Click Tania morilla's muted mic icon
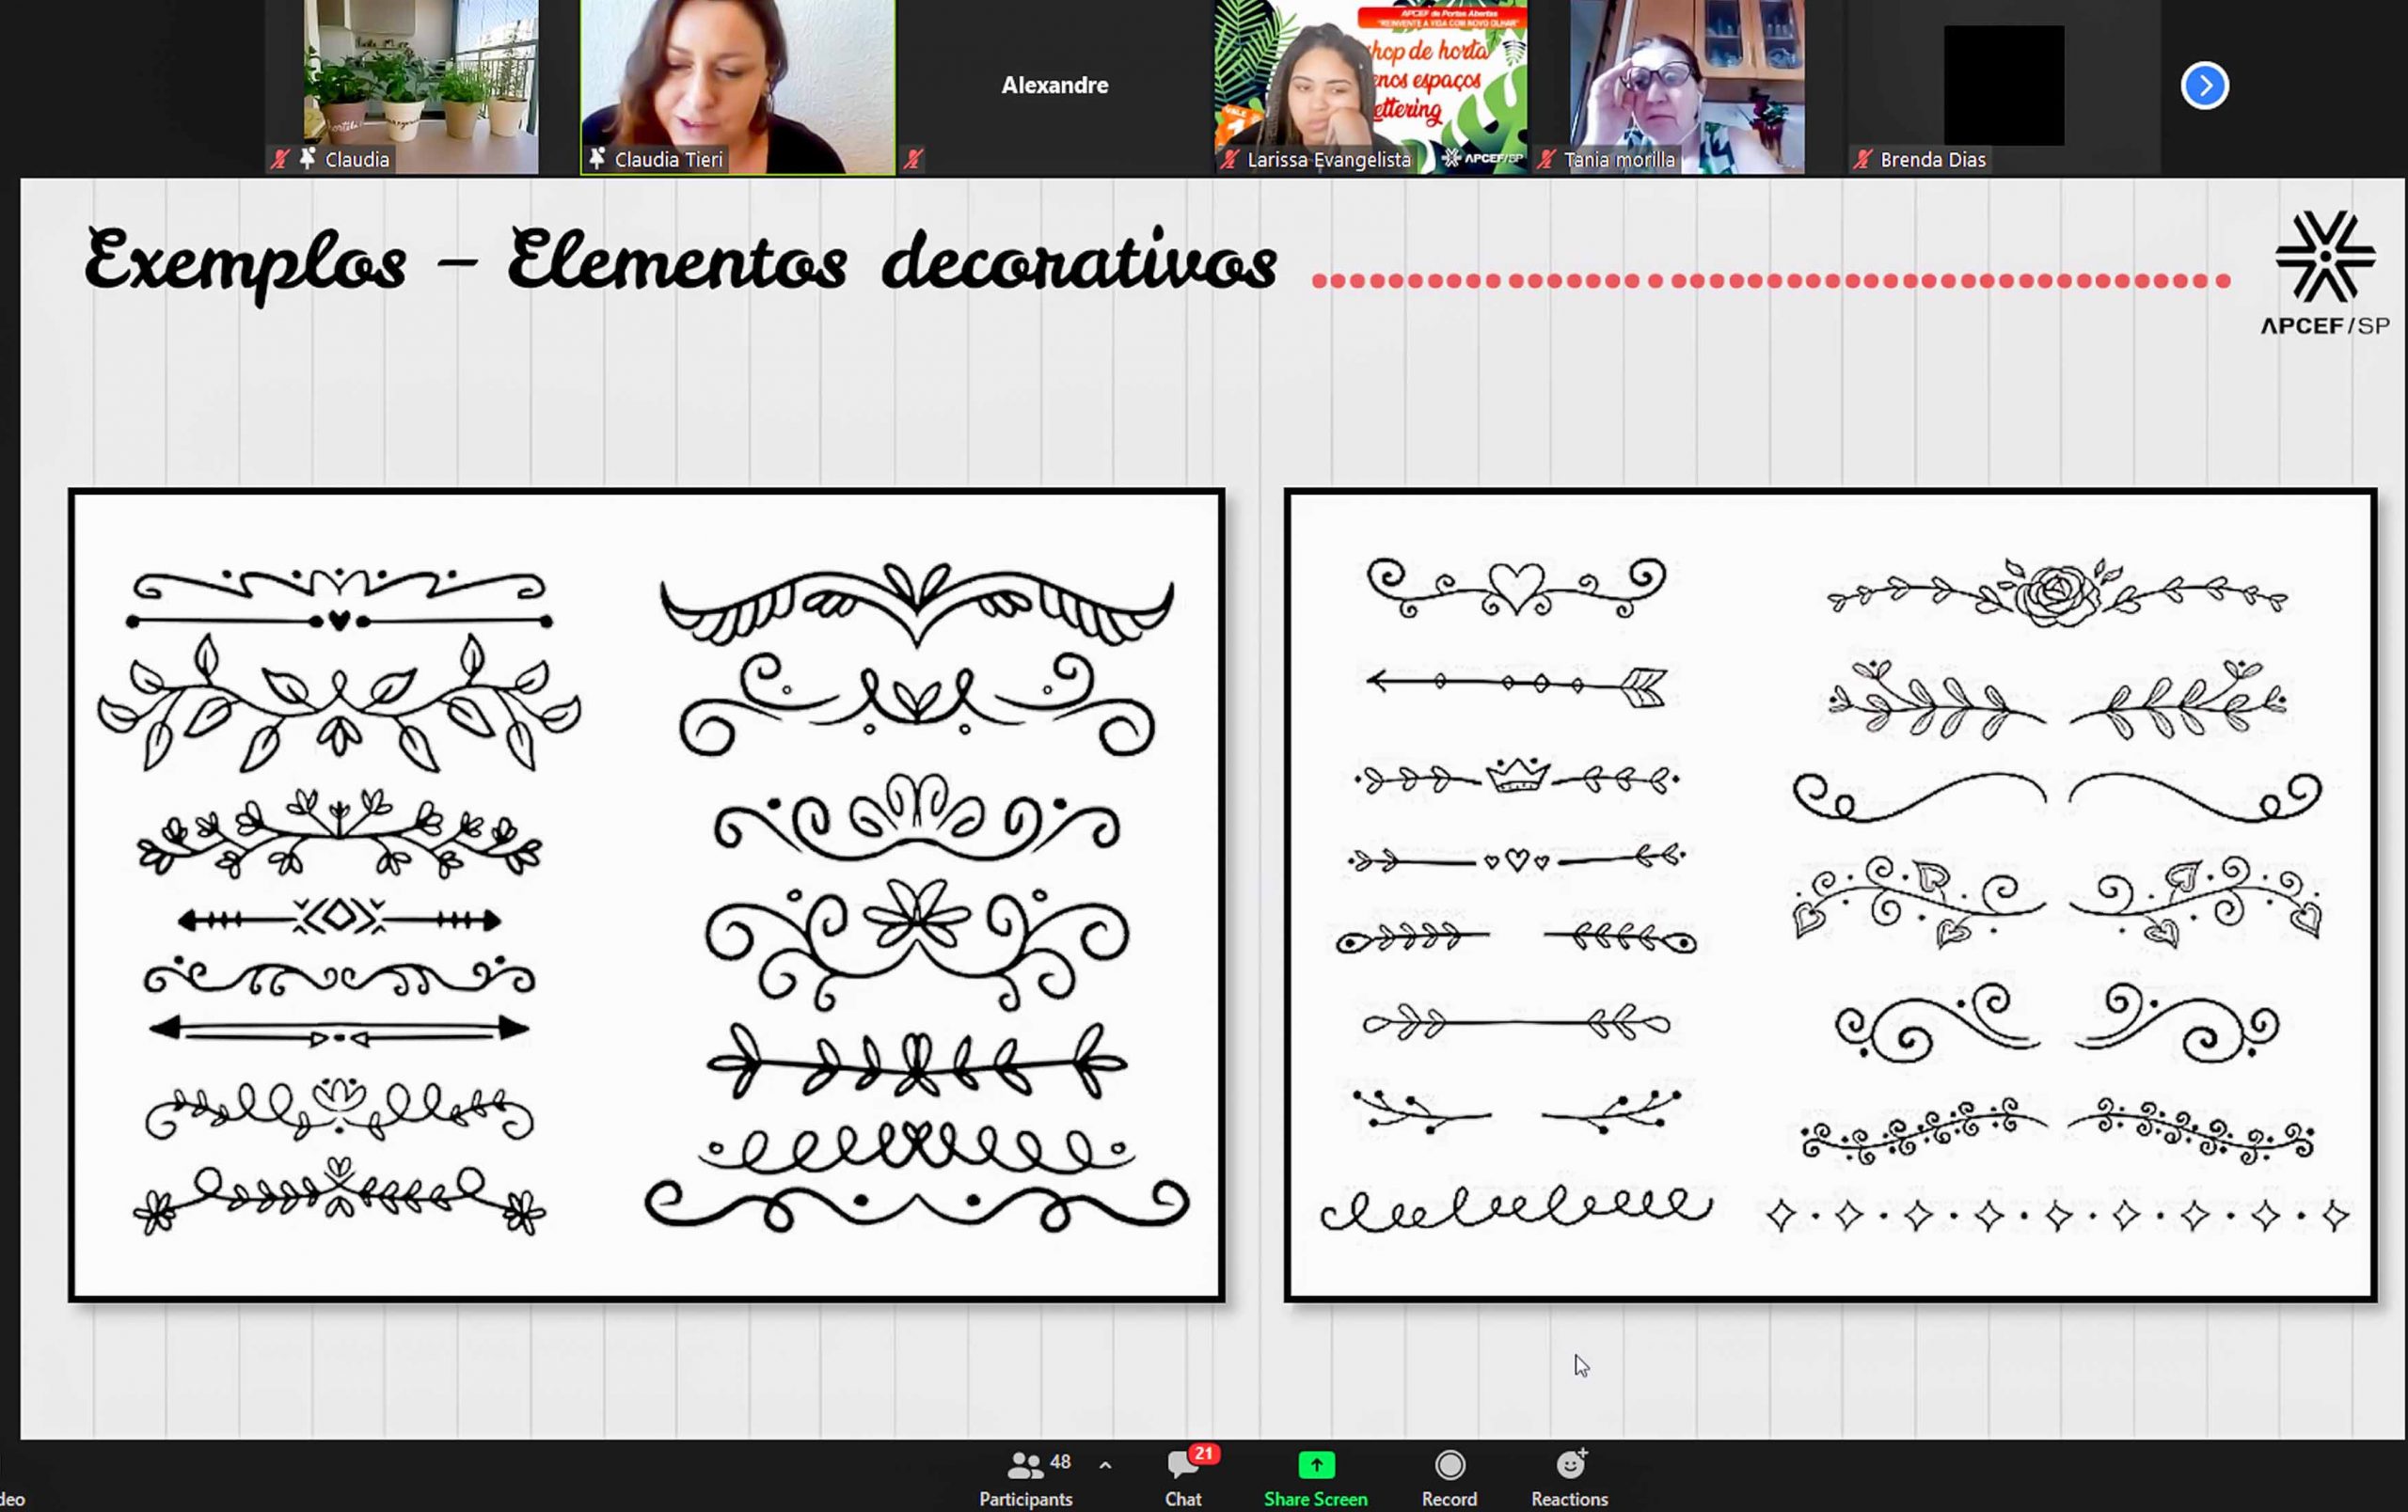The image size is (2408, 1512). click(1546, 159)
